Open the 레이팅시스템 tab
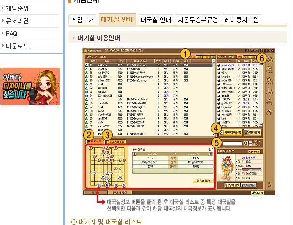 [x=241, y=20]
